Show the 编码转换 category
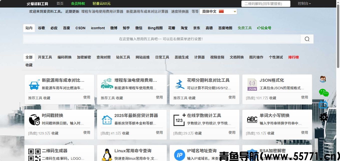The image size is (340, 161). (x=64, y=57)
